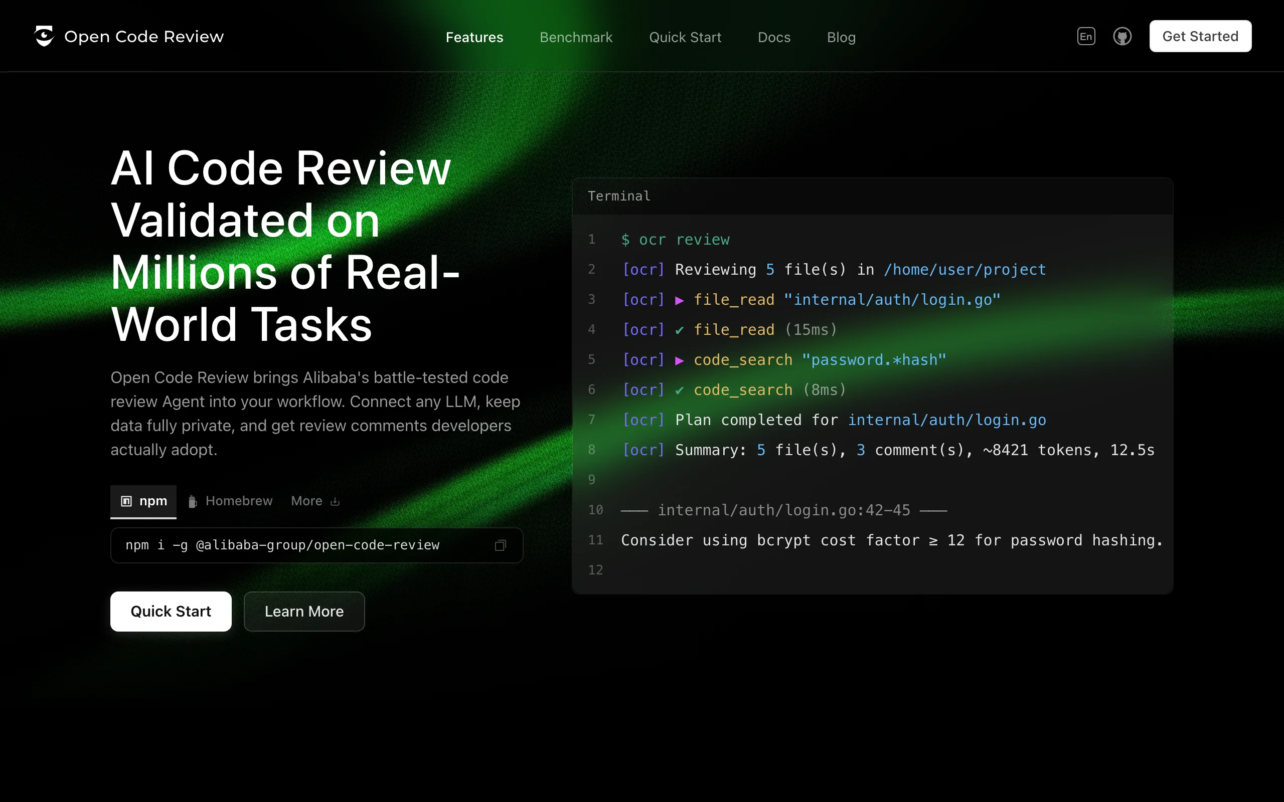Image resolution: width=1284 pixels, height=802 pixels.
Task: Click the "internal/auth/login.go" file_read argument
Action: pos(892,300)
